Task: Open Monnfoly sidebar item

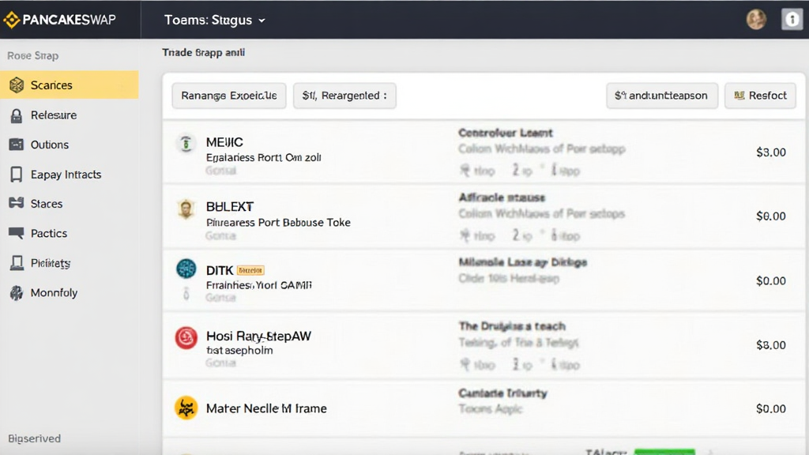Action: [54, 293]
